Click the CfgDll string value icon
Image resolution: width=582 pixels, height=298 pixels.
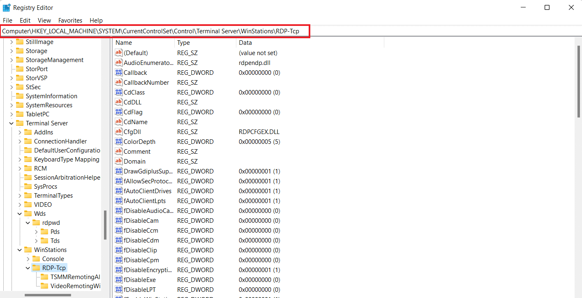(x=119, y=132)
